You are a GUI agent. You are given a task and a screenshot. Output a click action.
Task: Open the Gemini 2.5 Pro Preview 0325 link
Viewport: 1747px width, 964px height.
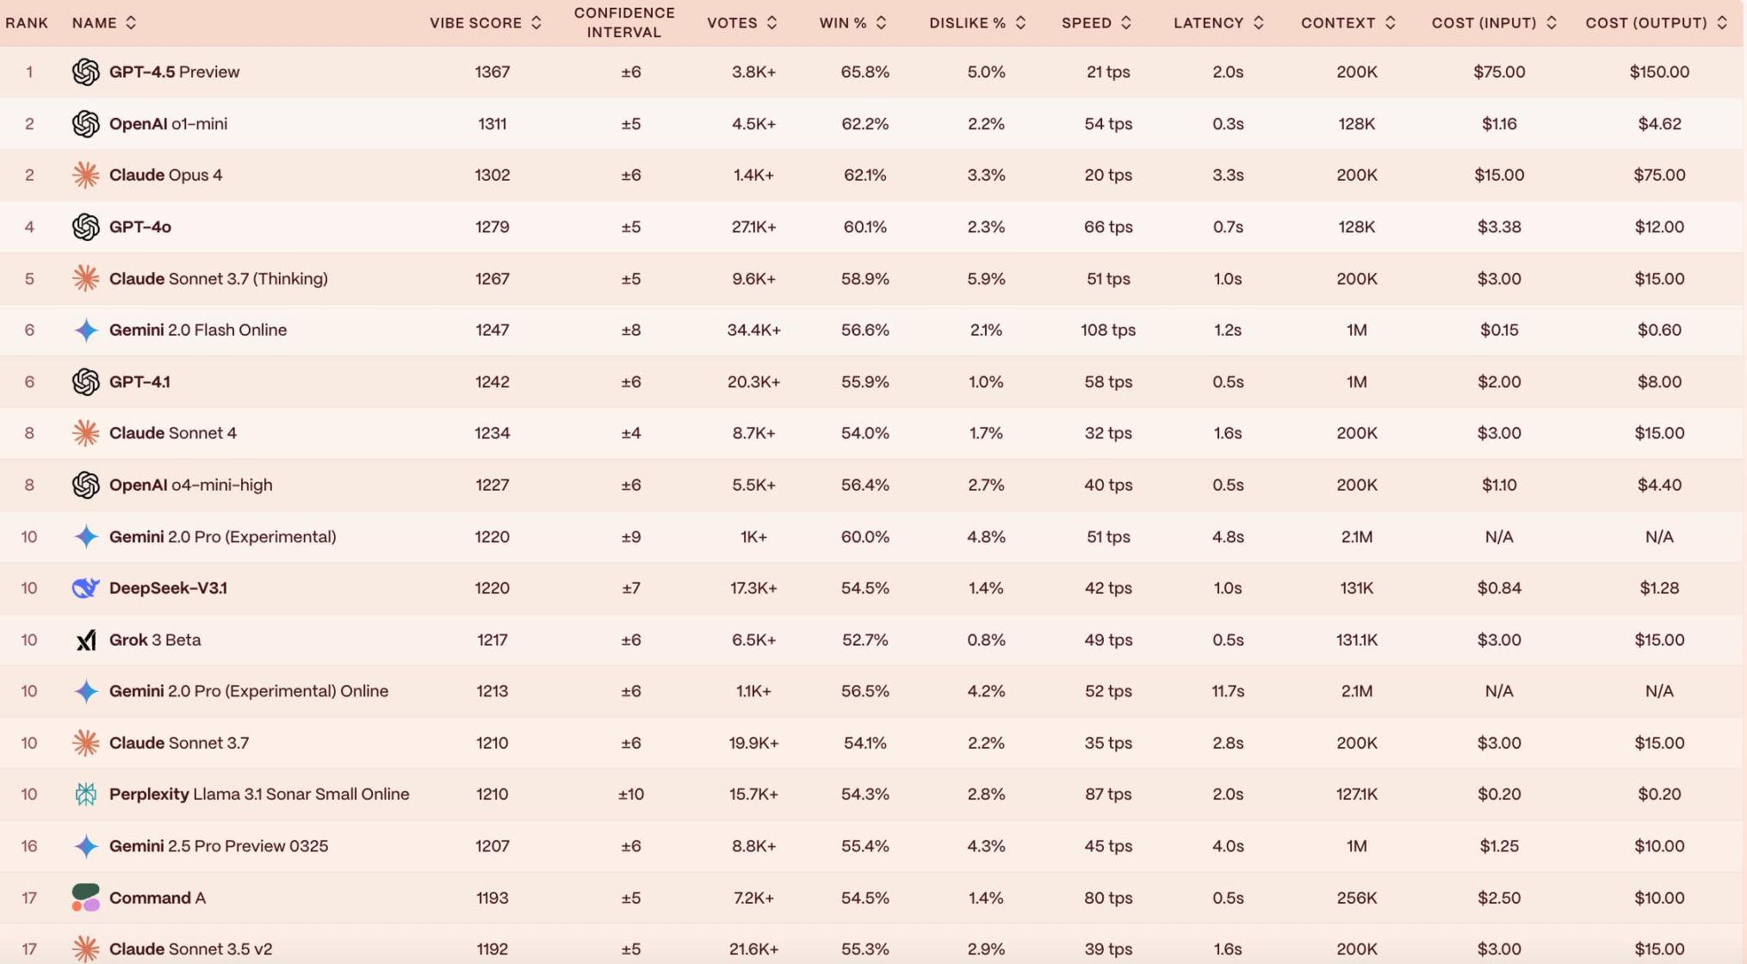tap(218, 846)
